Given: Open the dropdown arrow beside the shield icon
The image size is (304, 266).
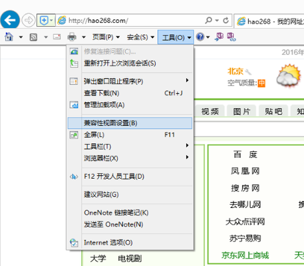Looking at the screenshot, I should pyautogui.click(x=51, y=21).
